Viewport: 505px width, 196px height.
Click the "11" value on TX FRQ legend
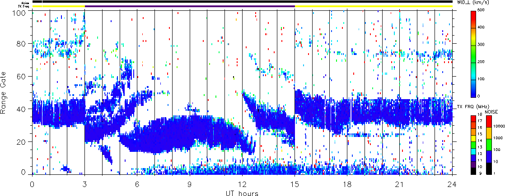[x=480, y=160]
